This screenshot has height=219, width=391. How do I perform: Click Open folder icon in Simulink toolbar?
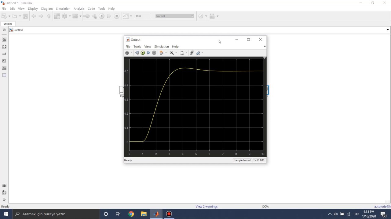coord(14,16)
